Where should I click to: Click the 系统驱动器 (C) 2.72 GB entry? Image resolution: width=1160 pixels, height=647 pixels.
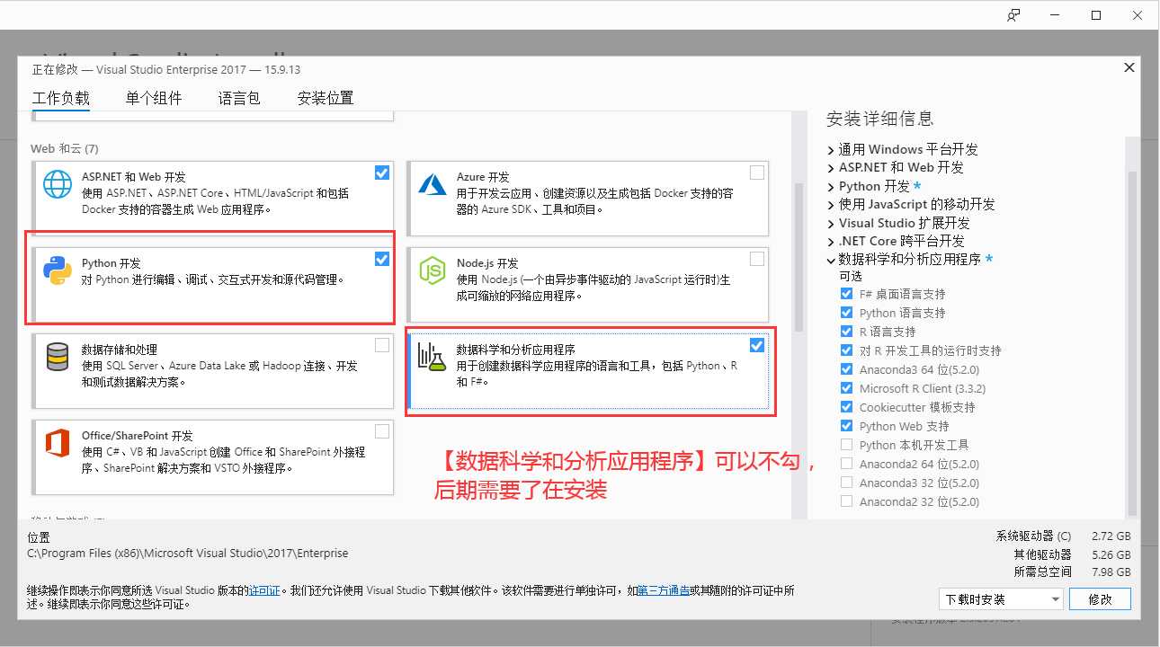pos(1063,536)
